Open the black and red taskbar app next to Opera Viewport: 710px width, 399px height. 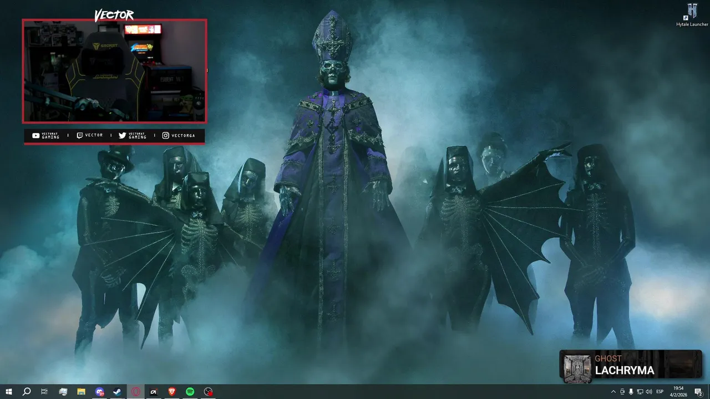(x=154, y=392)
